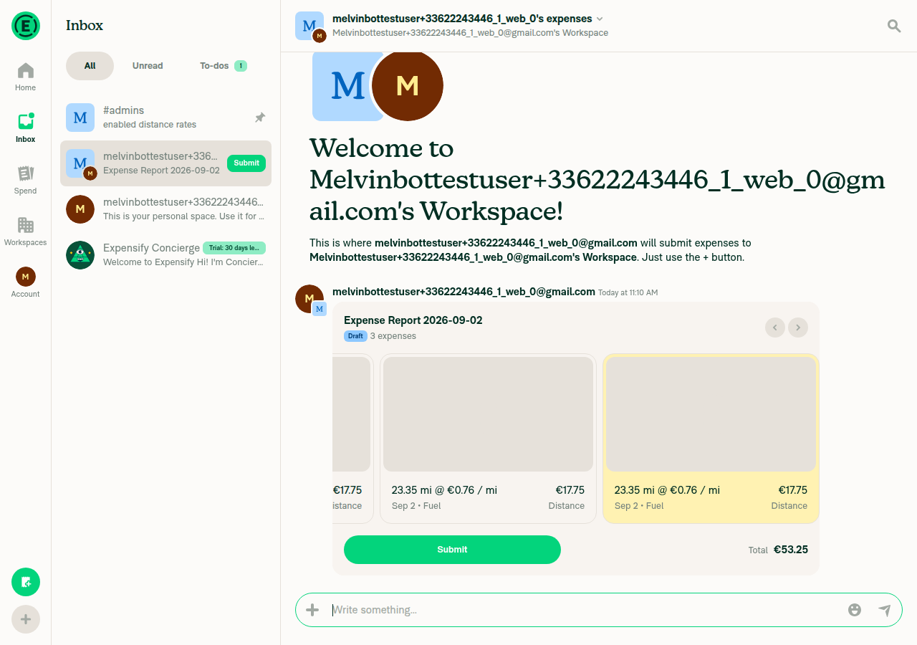Open the emoji picker
This screenshot has width=917, height=645.
click(x=854, y=610)
